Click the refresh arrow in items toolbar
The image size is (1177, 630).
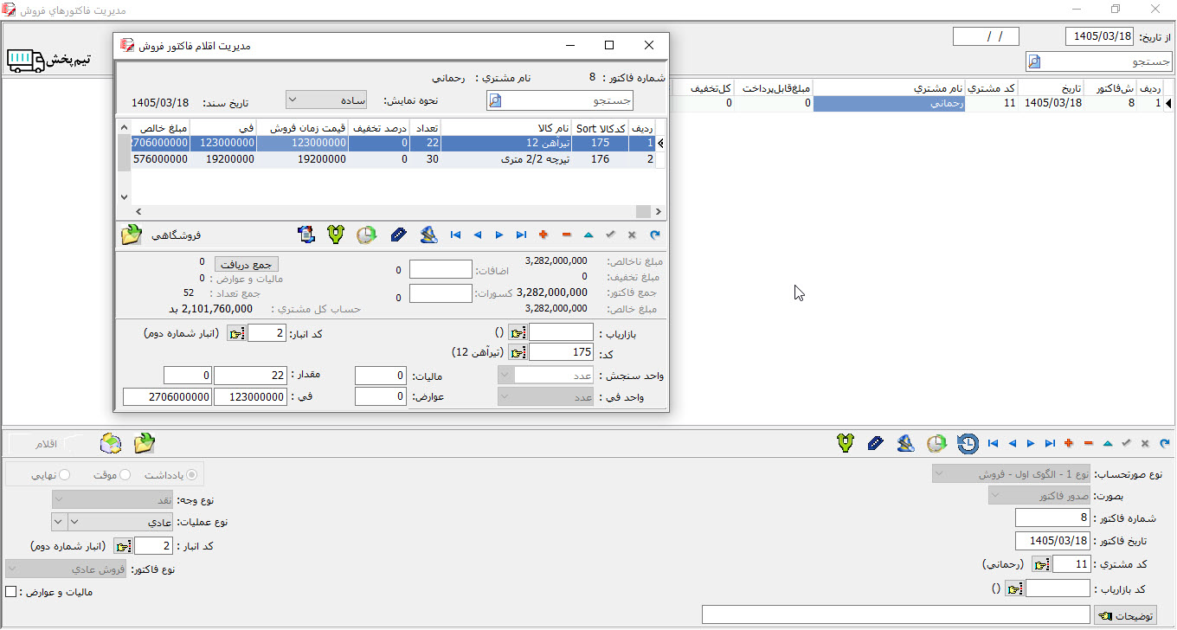(655, 235)
